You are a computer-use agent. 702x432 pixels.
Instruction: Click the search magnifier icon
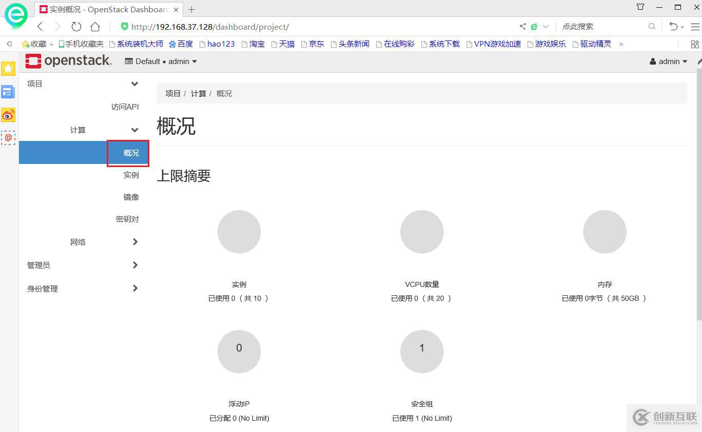point(652,27)
